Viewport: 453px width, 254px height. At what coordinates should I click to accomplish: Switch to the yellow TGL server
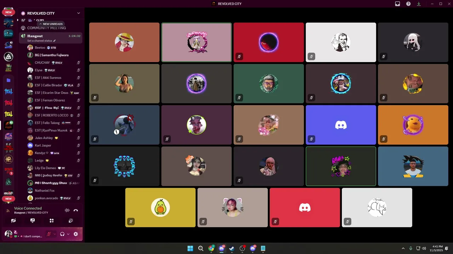8,114
